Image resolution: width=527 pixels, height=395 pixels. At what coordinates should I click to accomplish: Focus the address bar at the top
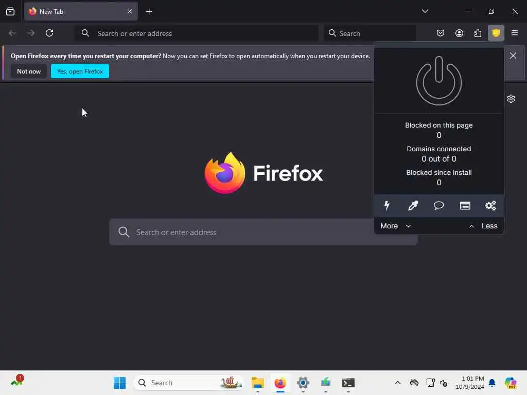[x=196, y=33]
